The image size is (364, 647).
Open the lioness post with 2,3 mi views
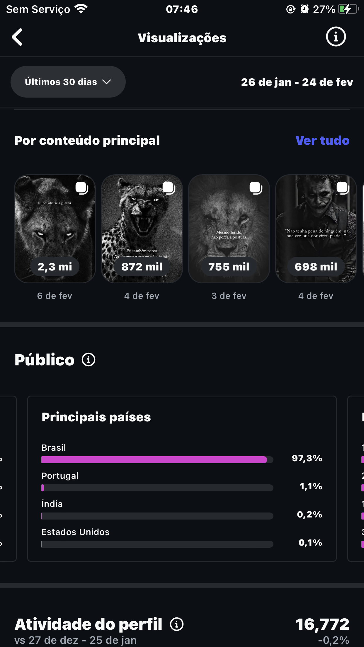55,229
